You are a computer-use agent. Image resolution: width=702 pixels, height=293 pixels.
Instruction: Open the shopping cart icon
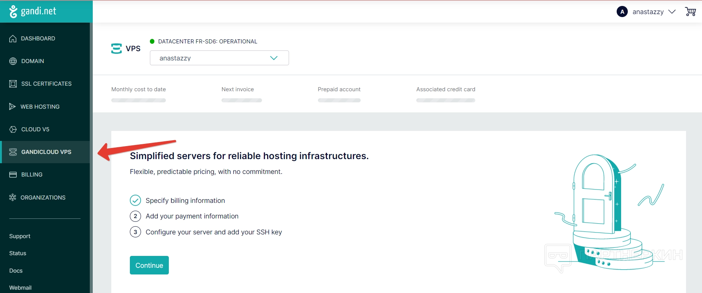690,11
